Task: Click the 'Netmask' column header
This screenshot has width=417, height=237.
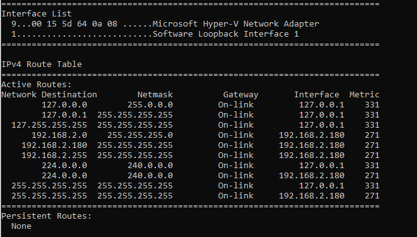Action: (x=155, y=95)
